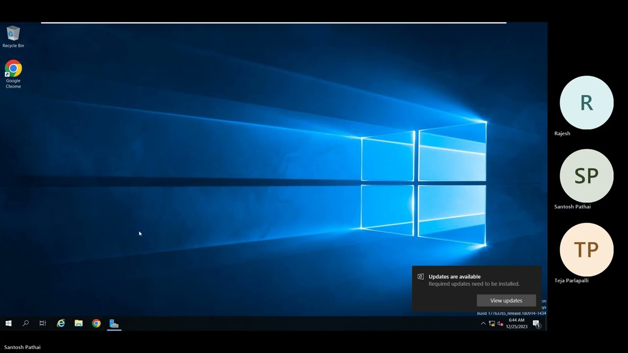628x353 pixels.
Task: Select Teja Parlapalli TP avatar
Action: pos(586,250)
